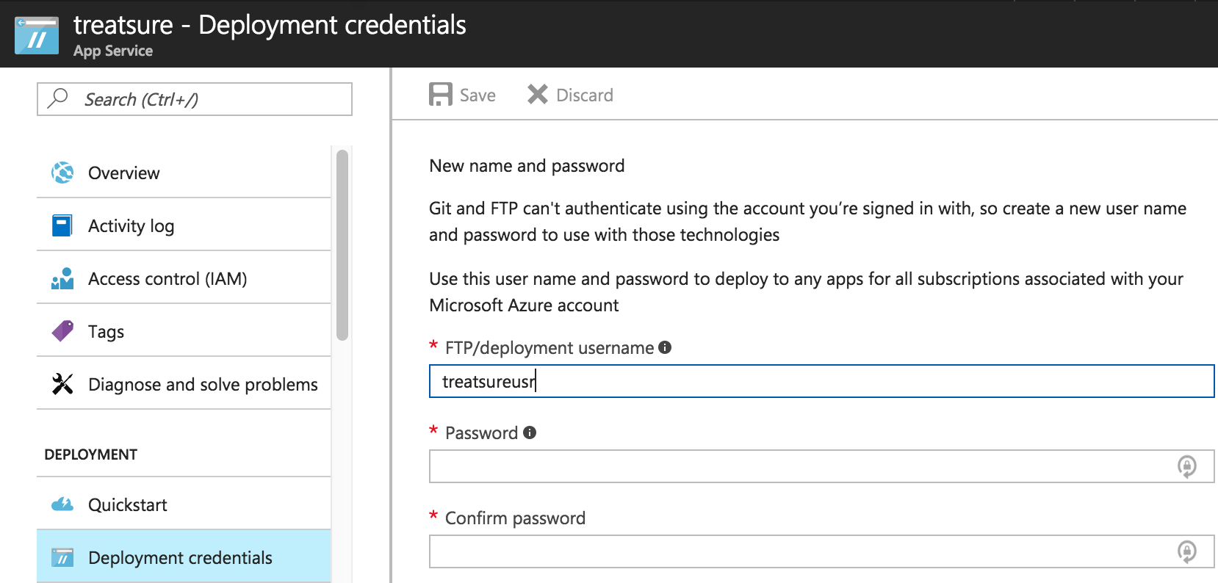Click the 'App Service' subtitle text

(113, 51)
